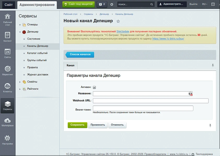This screenshot has height=156, width=220.
Task: Focus the Название input field
Action: coord(143,94)
